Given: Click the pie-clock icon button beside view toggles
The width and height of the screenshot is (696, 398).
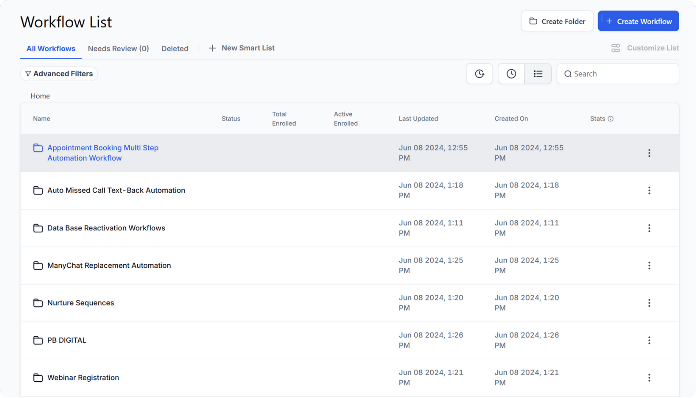Looking at the screenshot, I should click(479, 74).
